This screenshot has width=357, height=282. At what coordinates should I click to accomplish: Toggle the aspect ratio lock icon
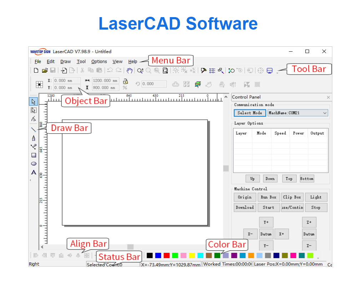point(125,81)
